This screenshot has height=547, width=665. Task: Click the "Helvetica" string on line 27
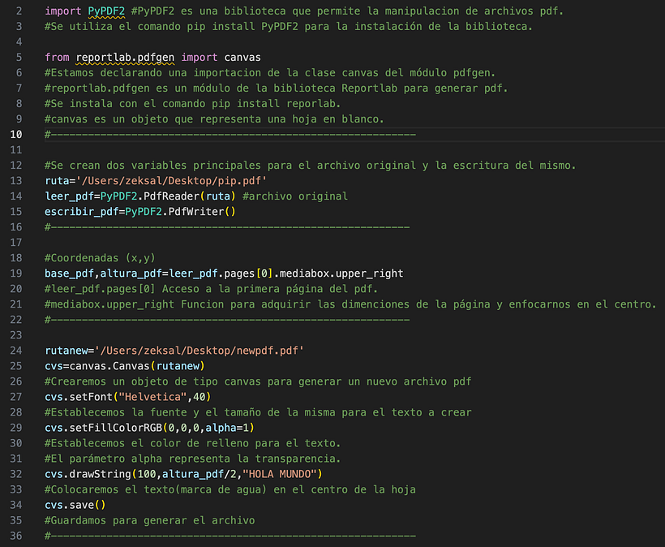(x=152, y=397)
